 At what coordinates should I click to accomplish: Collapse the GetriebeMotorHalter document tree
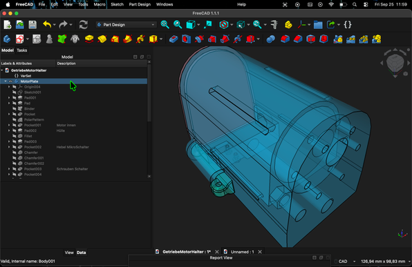tap(2, 70)
